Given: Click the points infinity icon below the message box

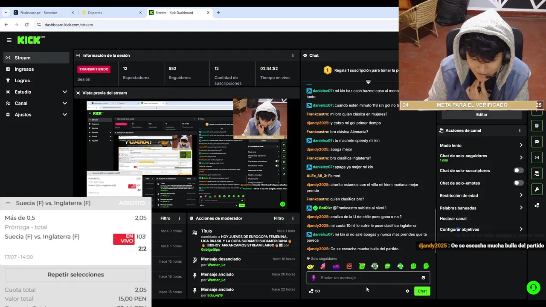Looking at the screenshot, I should click(314, 291).
